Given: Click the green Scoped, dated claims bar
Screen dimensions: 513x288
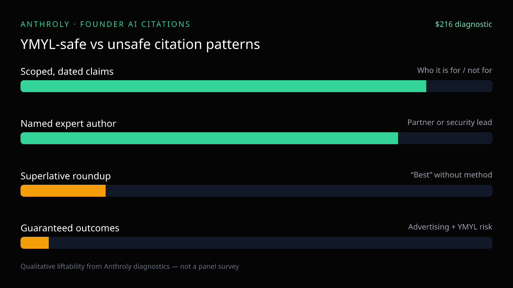Looking at the screenshot, I should coord(223,86).
